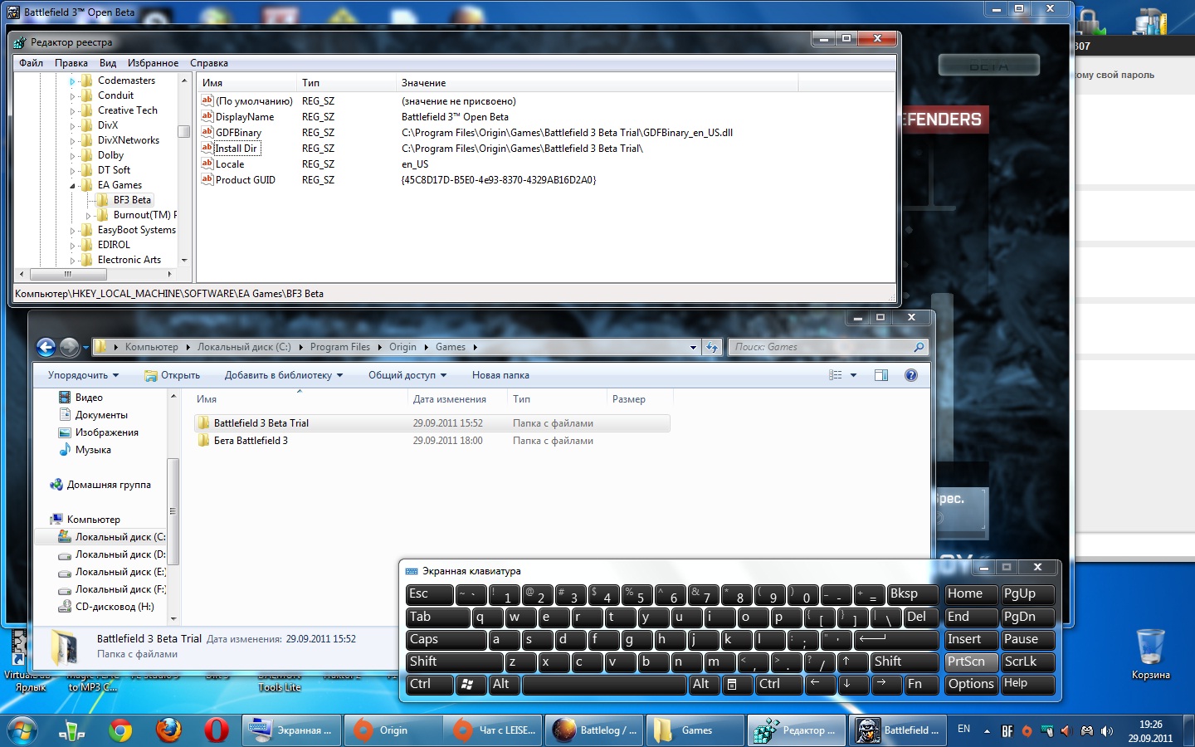Toggle Insert key on on-screen keyboard

click(x=971, y=640)
